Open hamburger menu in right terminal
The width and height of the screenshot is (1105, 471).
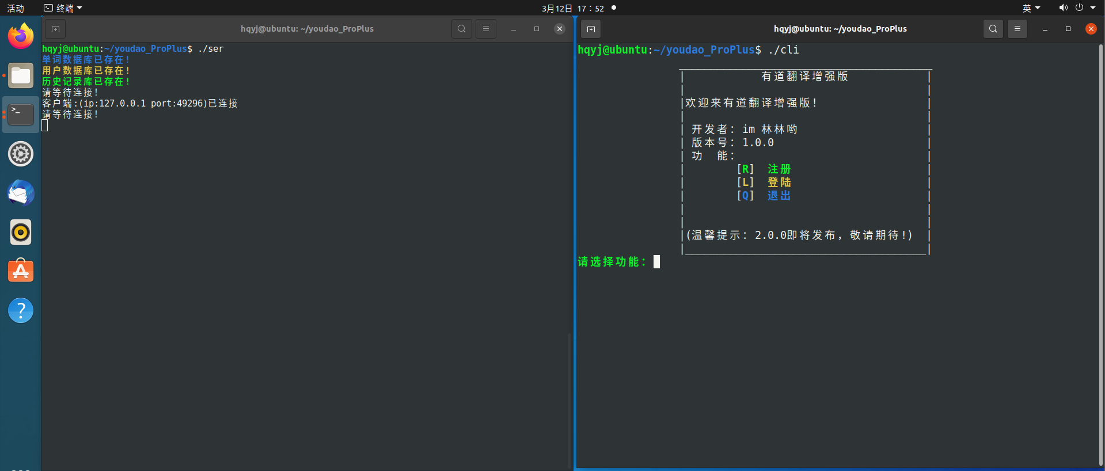1017,29
